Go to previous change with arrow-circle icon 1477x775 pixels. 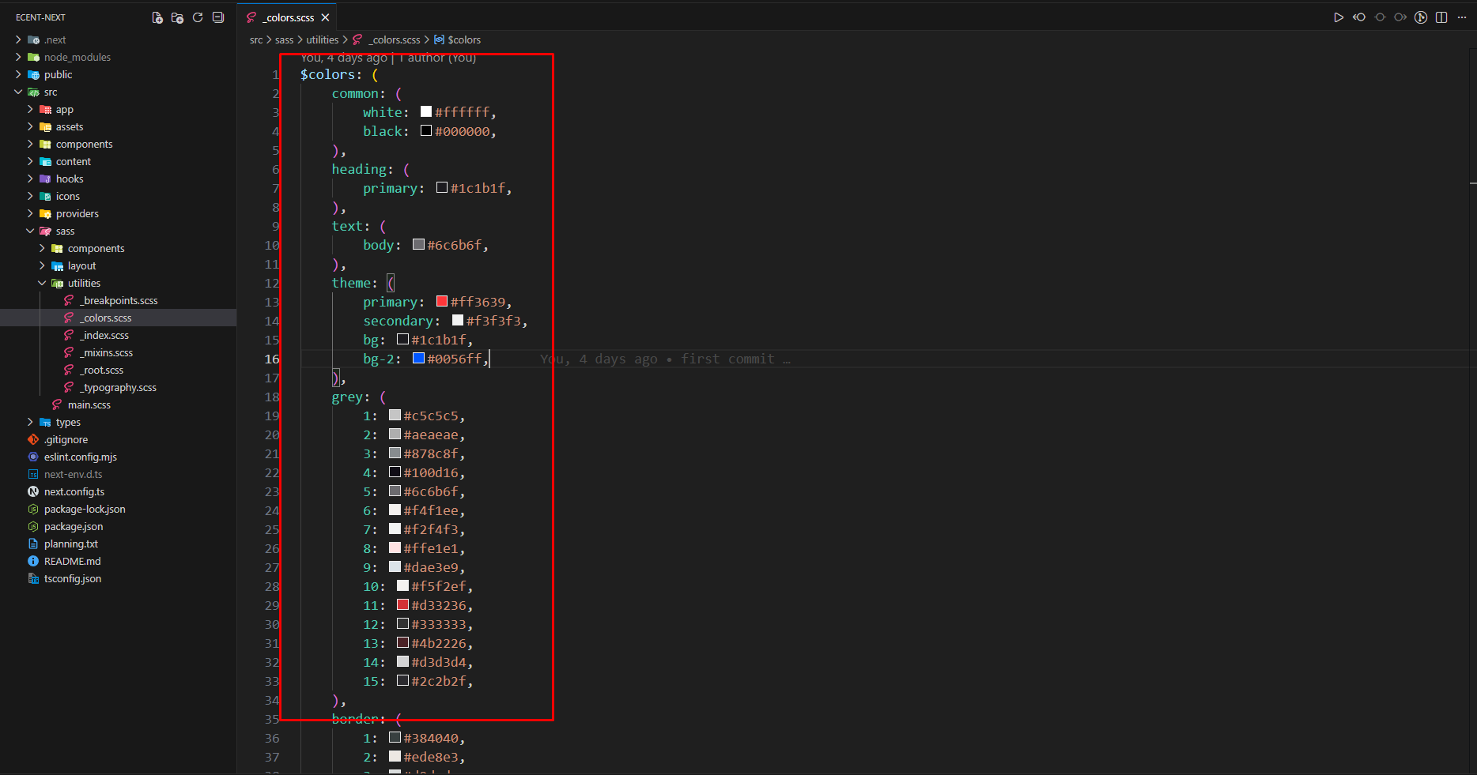tap(1359, 17)
